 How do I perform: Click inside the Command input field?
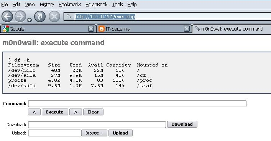click(137, 104)
